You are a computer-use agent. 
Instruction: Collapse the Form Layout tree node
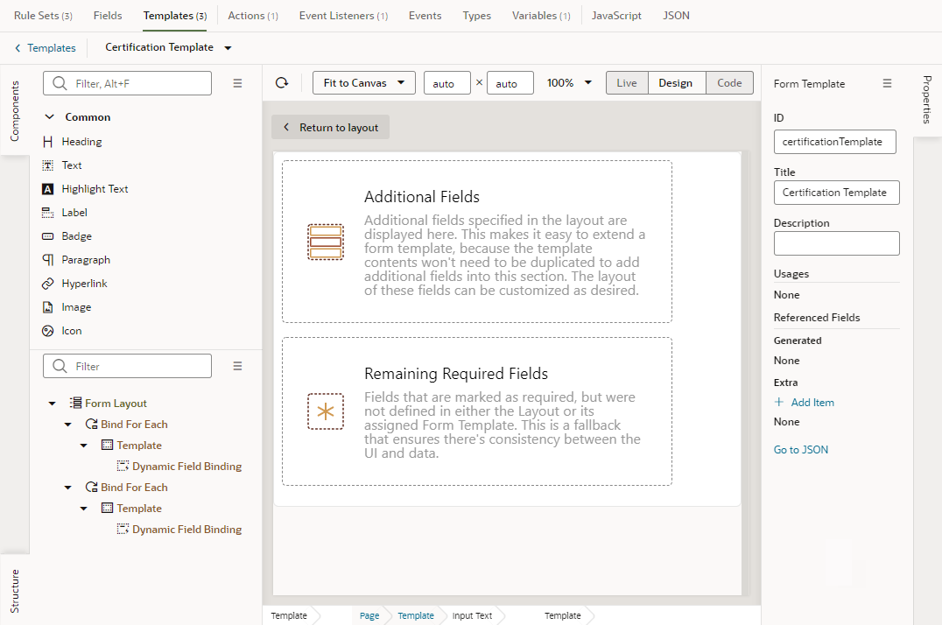tap(51, 403)
